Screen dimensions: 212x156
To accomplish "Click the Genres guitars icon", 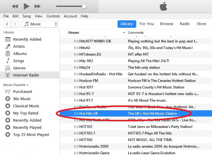I will [x=8, y=68].
